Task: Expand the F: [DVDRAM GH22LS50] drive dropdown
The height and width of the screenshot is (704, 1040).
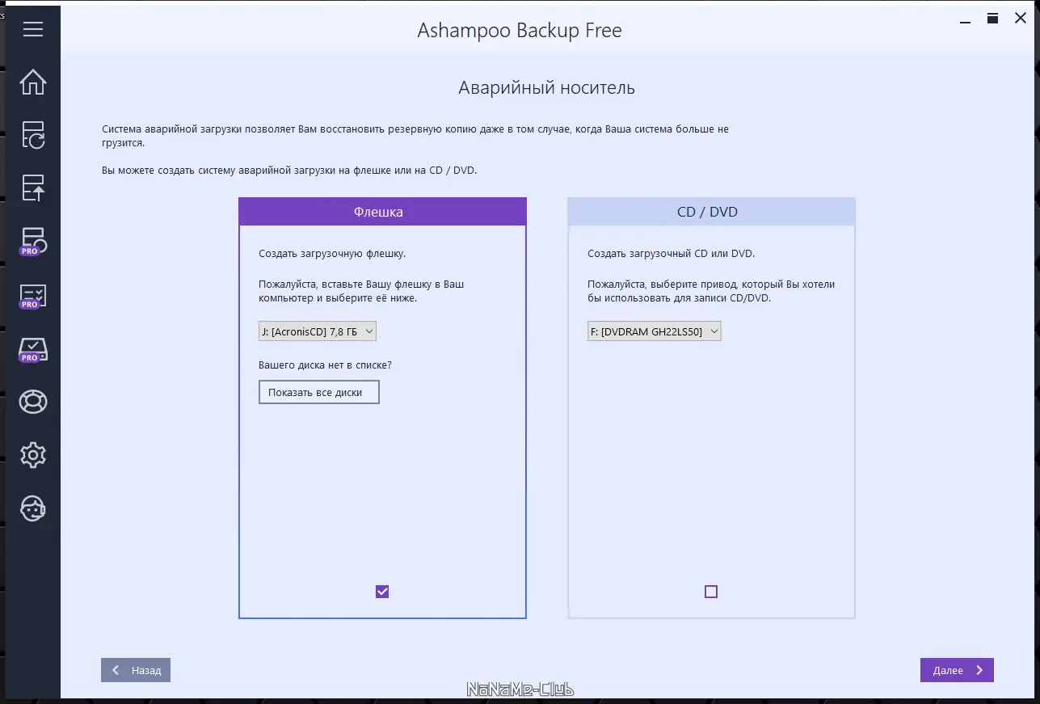Action: 654,331
